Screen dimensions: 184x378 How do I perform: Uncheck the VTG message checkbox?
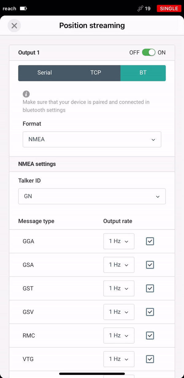150,359
